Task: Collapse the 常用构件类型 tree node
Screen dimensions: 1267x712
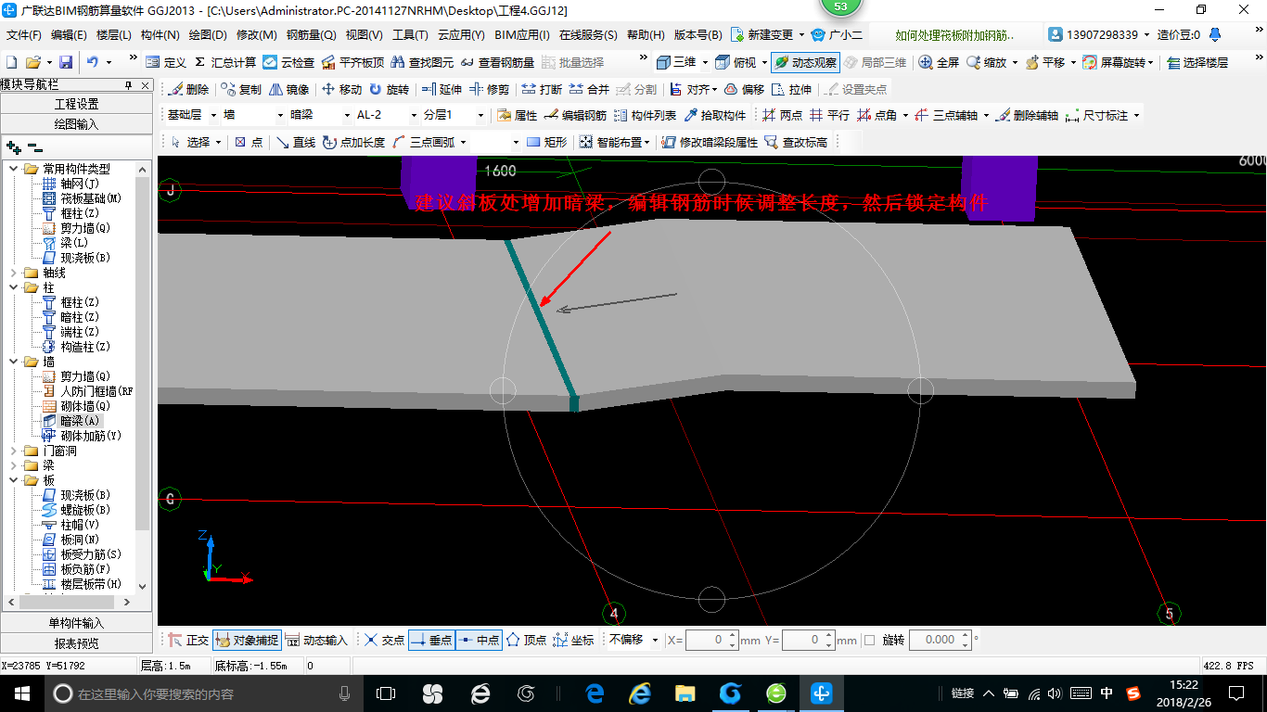Action: (14, 169)
